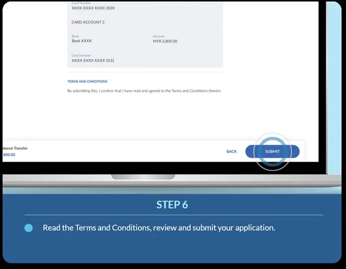
Task: Click the Amount label
Action: coord(159,37)
